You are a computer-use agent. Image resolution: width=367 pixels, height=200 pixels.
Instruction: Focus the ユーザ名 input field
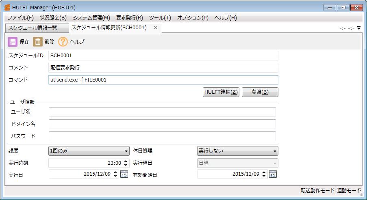pos(162,112)
